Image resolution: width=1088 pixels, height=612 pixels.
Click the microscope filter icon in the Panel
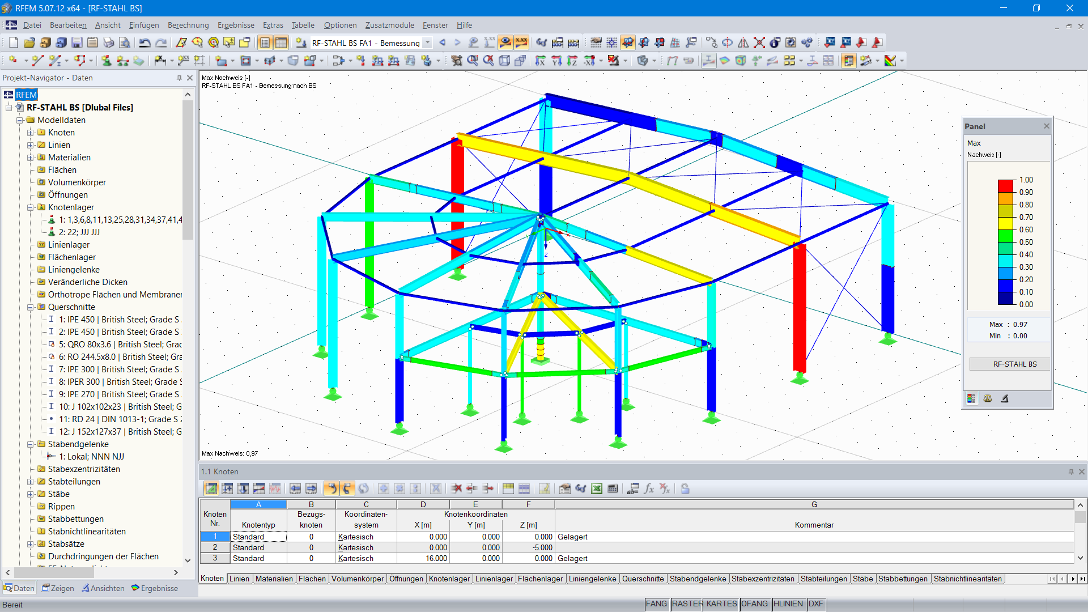click(1005, 398)
